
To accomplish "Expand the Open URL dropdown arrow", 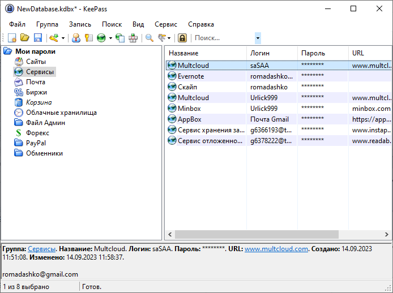I will click(x=110, y=38).
